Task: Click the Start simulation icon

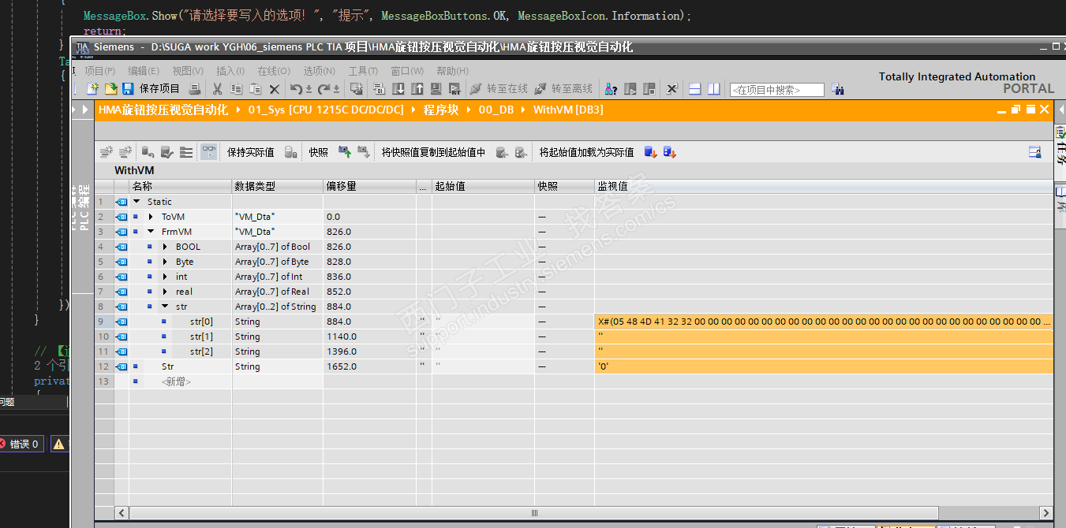Action: click(436, 89)
